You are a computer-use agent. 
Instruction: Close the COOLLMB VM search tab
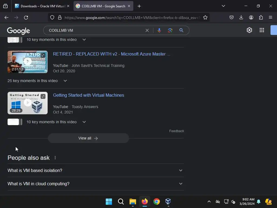pos(129,6)
